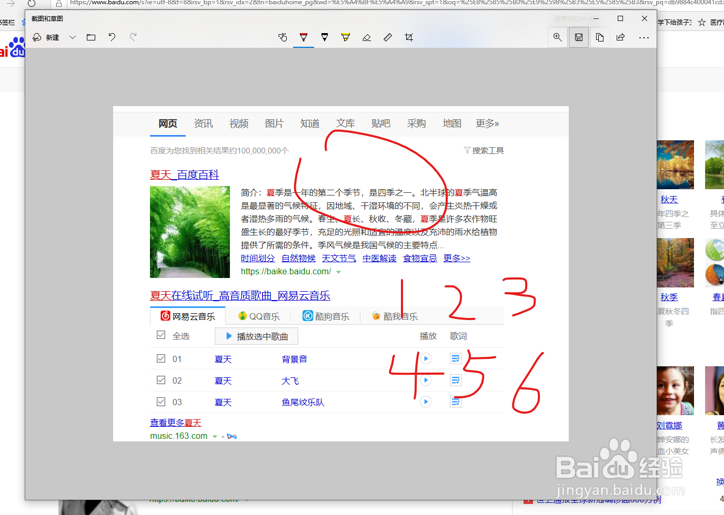Viewport: 724px width, 515px height.
Task: Choose the eraser tool
Action: (367, 37)
